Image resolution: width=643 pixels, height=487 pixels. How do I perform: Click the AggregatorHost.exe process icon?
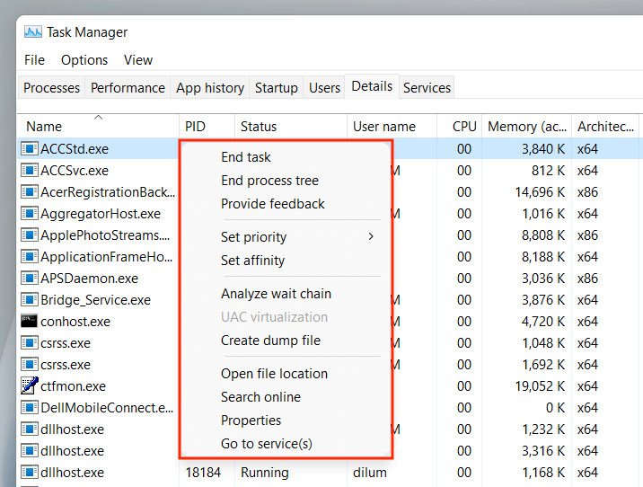[29, 214]
